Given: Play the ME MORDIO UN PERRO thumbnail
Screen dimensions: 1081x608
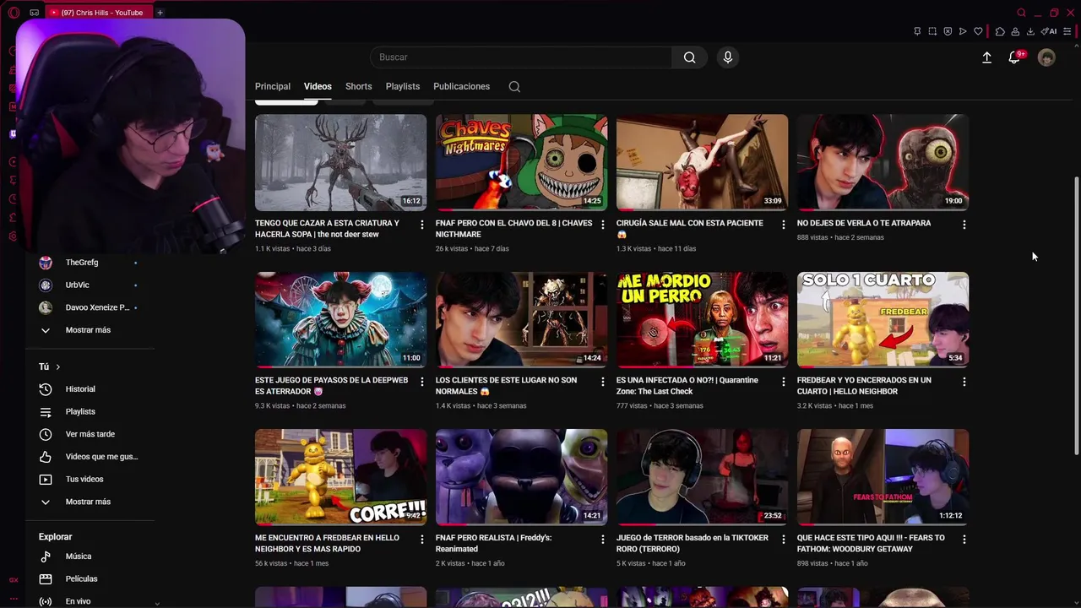Looking at the screenshot, I should click(702, 319).
